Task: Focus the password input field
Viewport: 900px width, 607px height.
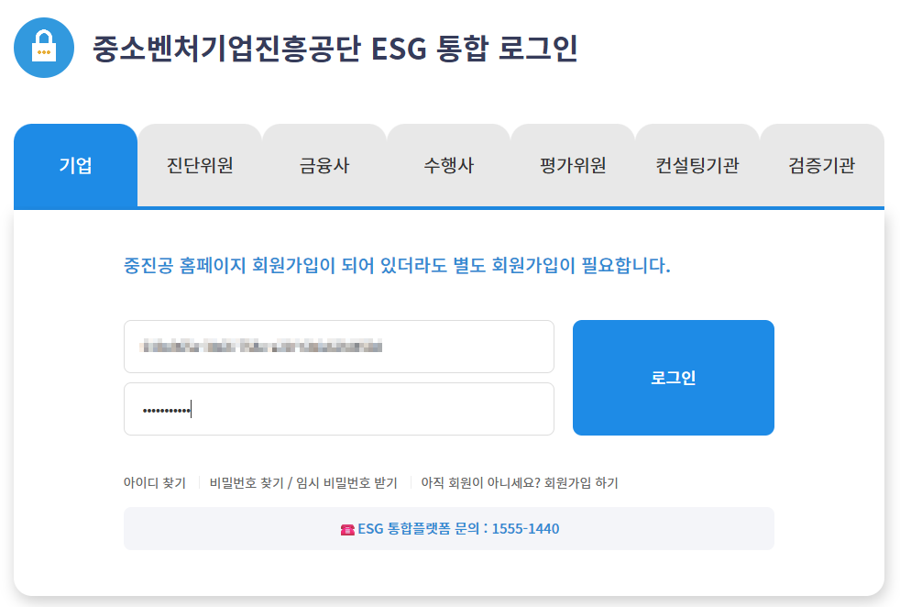Action: tap(339, 409)
